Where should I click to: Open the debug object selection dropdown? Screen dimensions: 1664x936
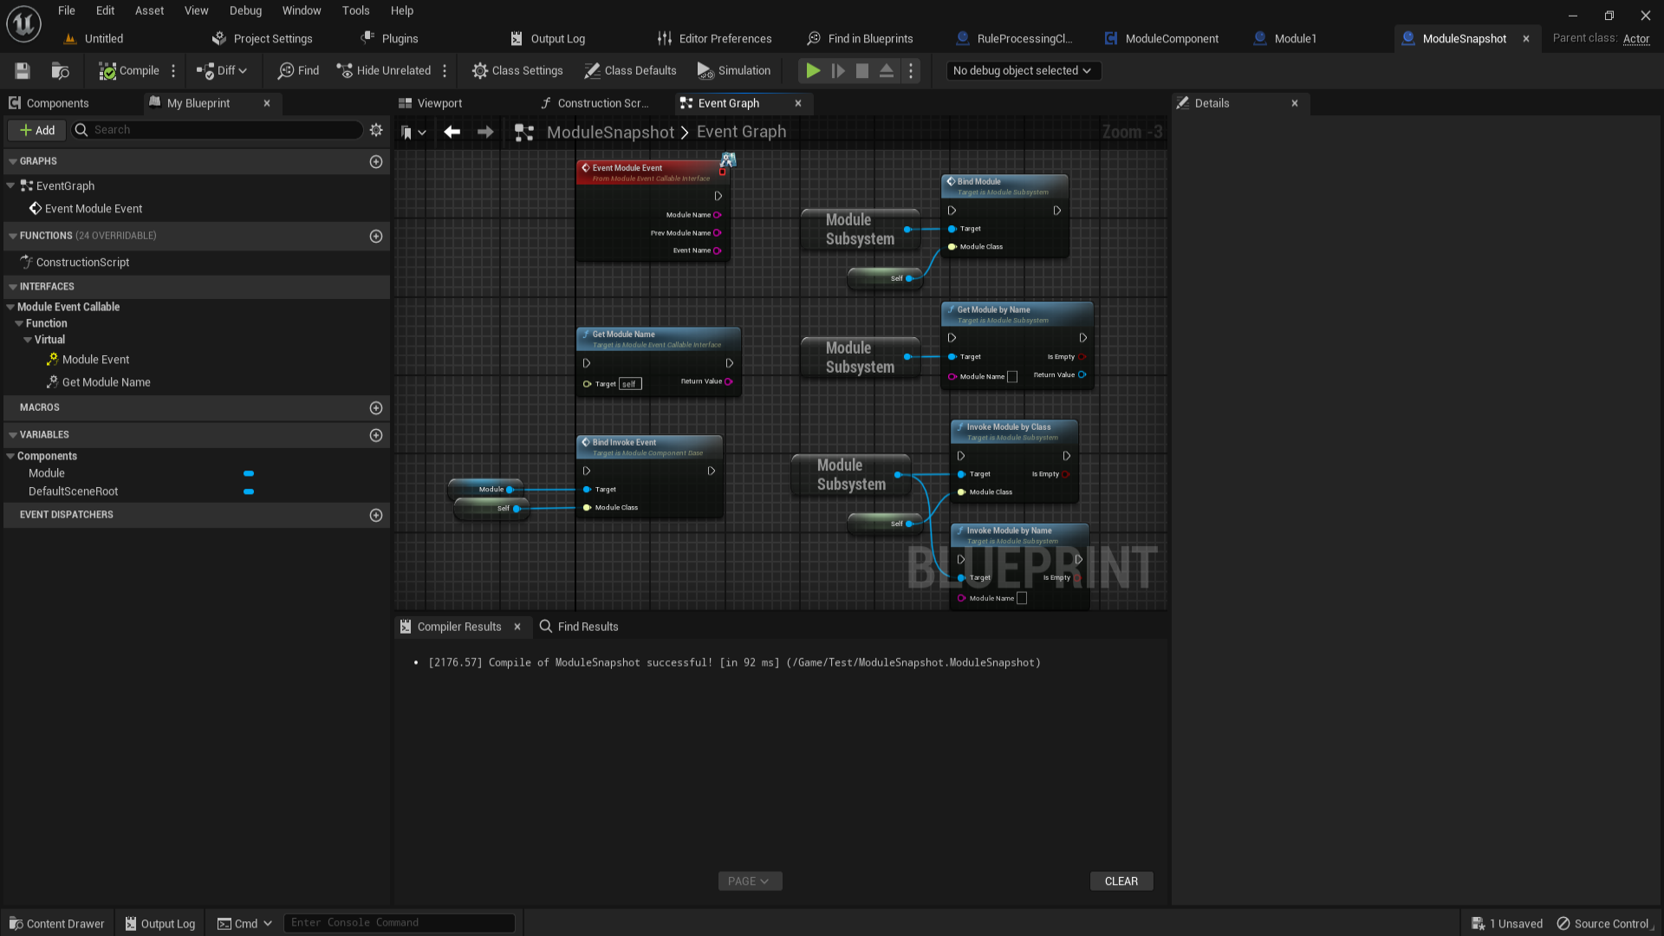pyautogui.click(x=1023, y=71)
